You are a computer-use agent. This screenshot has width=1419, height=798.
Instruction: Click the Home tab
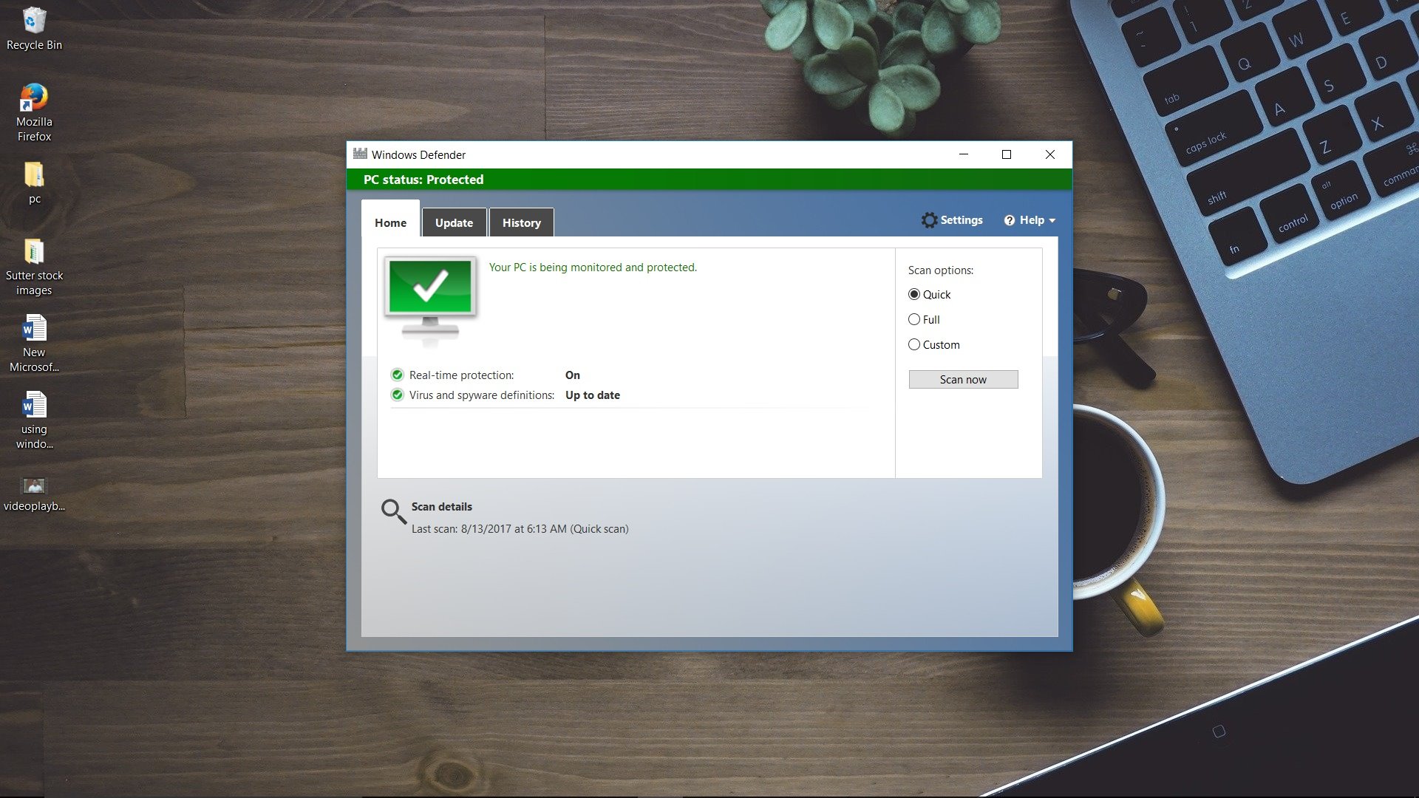point(389,222)
